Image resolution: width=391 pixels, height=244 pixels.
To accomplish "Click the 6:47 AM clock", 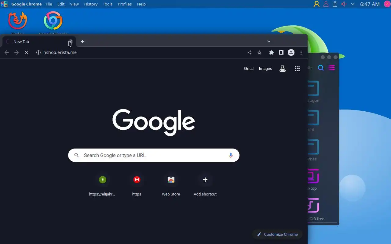I will click(x=370, y=4).
